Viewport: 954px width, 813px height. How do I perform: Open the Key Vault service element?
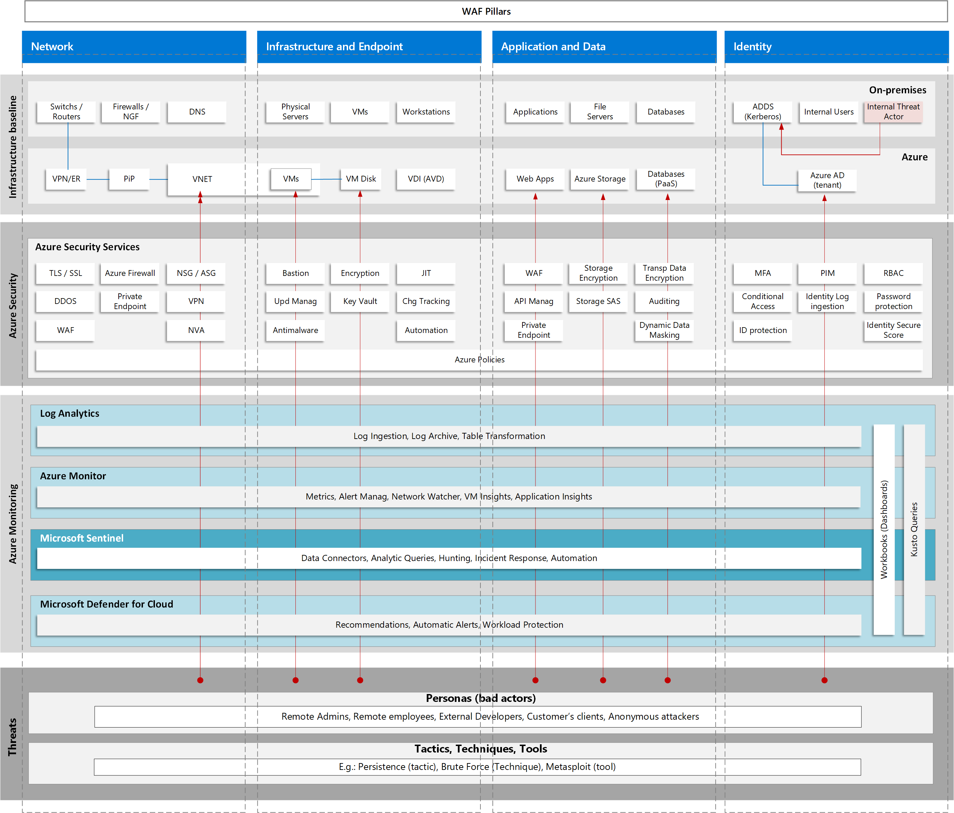click(x=360, y=302)
